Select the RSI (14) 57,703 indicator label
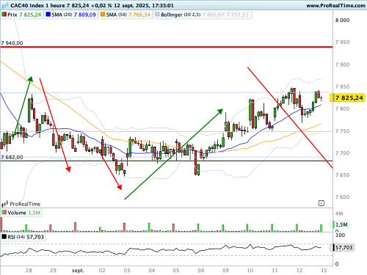 tap(23, 237)
